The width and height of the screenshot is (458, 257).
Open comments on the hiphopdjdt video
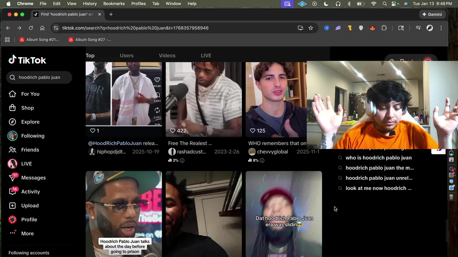157,95
